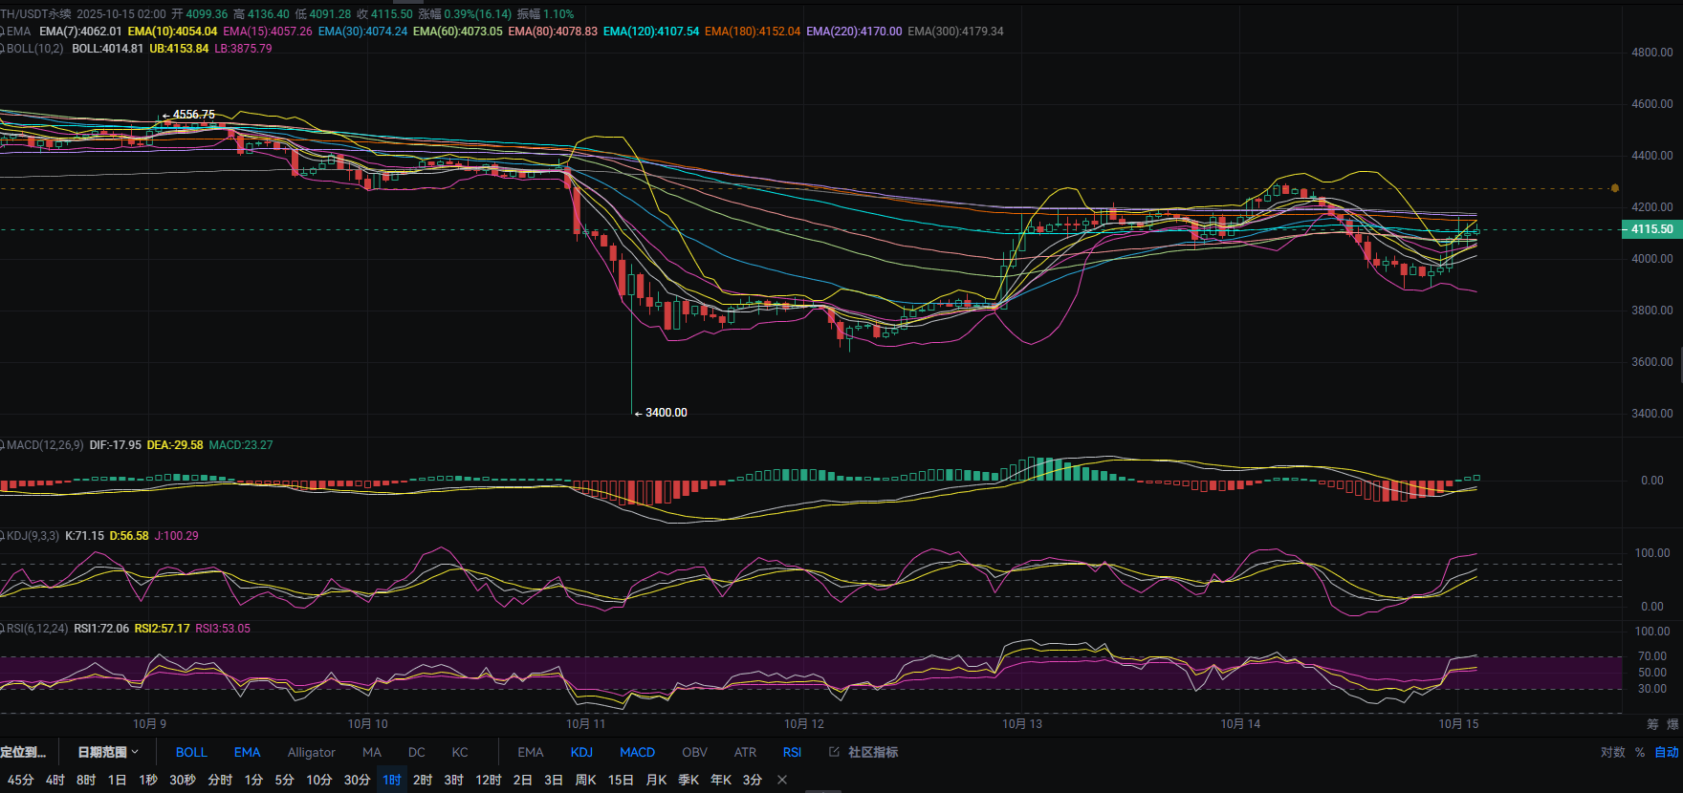
Task: Open the 定位到 locate-to selector
Action: click(x=23, y=752)
